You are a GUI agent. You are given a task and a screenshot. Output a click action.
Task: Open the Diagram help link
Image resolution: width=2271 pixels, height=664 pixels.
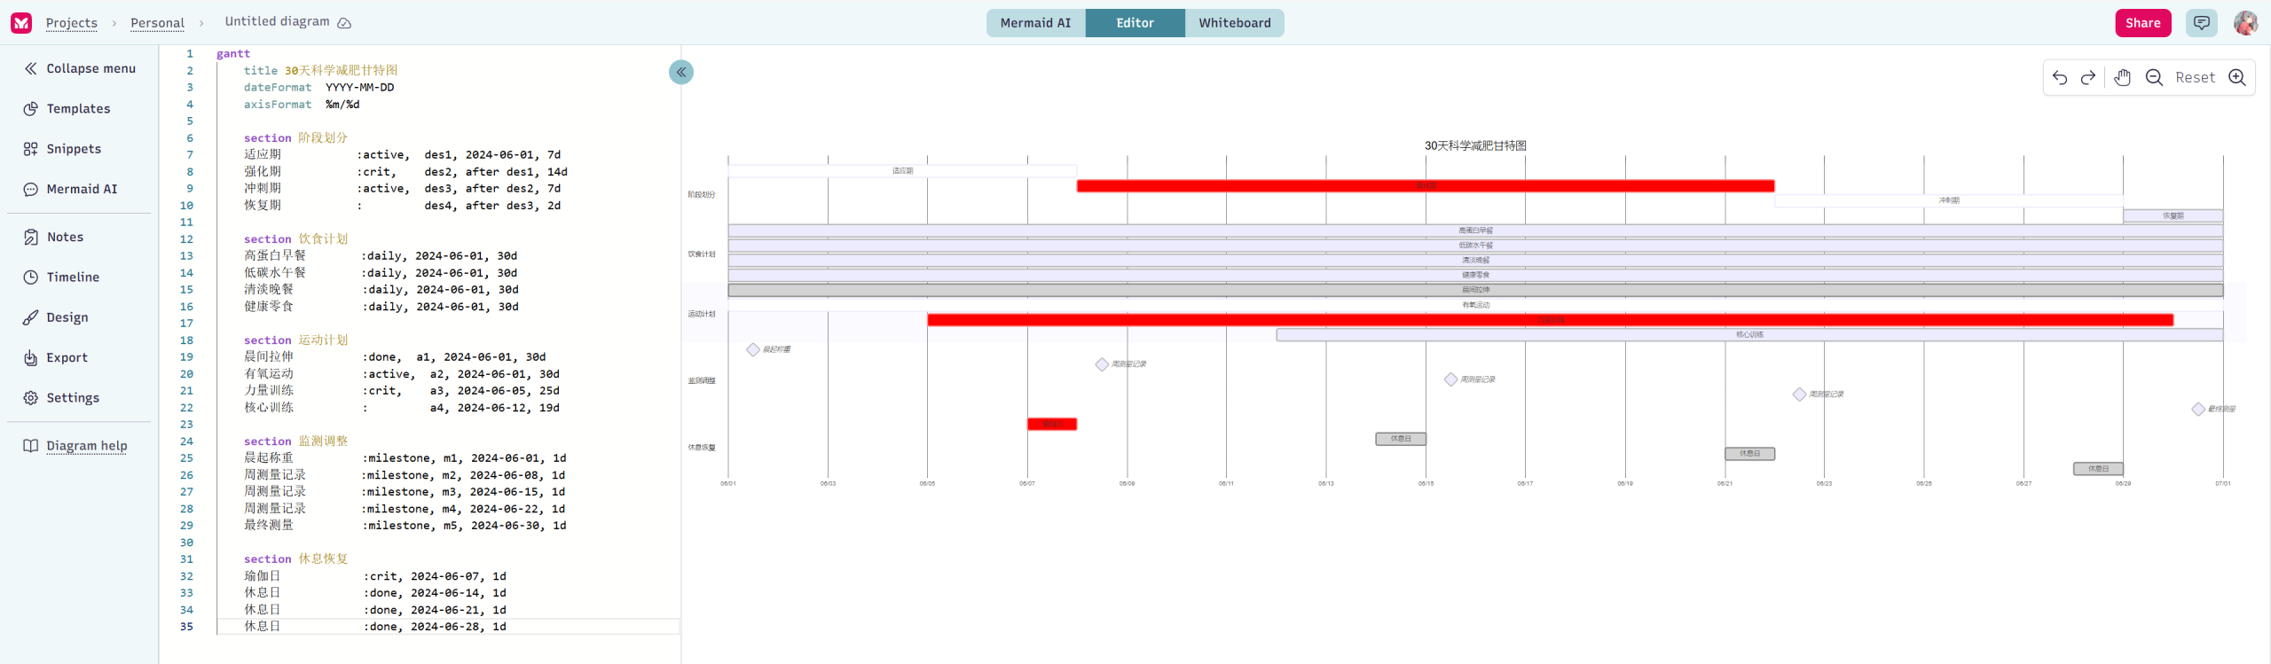(x=86, y=446)
